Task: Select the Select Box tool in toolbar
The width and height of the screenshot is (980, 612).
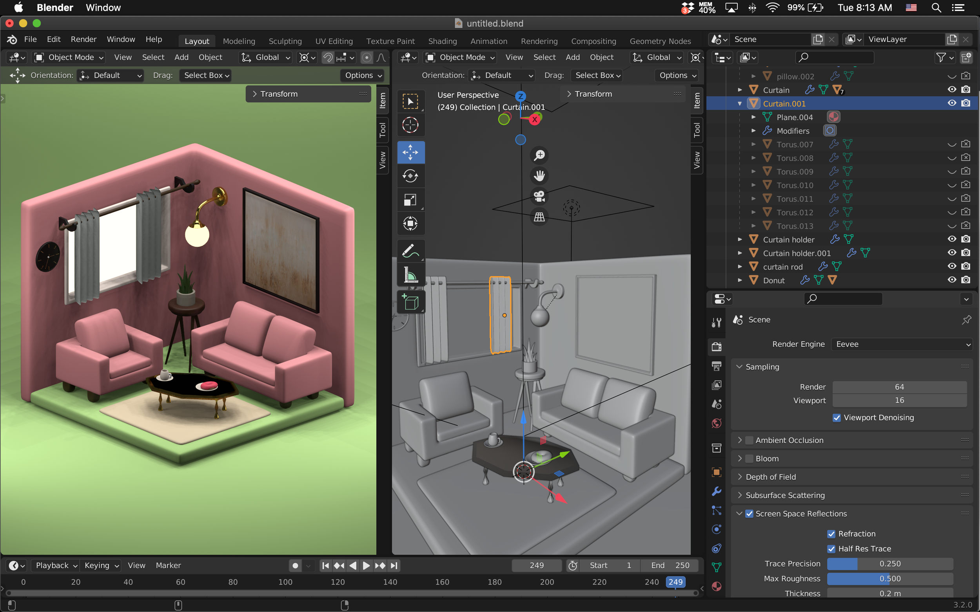Action: click(410, 101)
